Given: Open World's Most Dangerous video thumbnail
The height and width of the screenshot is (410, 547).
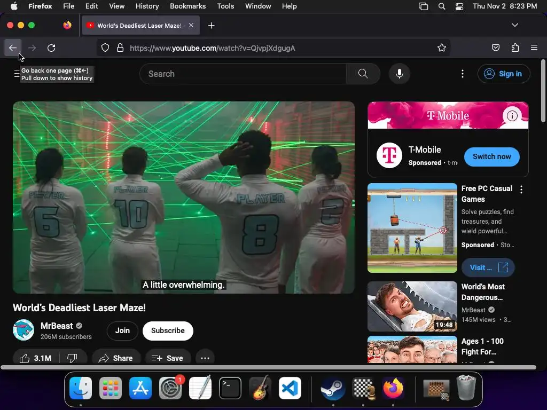Looking at the screenshot, I should click(x=412, y=306).
